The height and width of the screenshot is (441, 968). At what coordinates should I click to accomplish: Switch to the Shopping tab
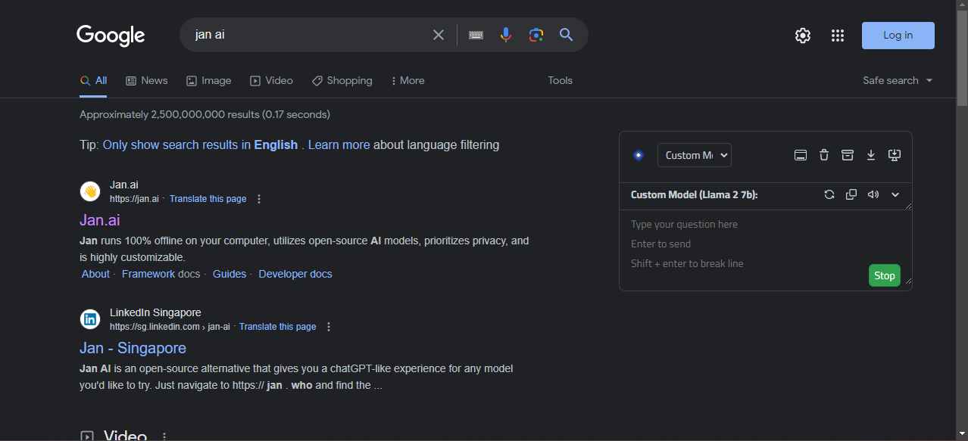point(342,80)
